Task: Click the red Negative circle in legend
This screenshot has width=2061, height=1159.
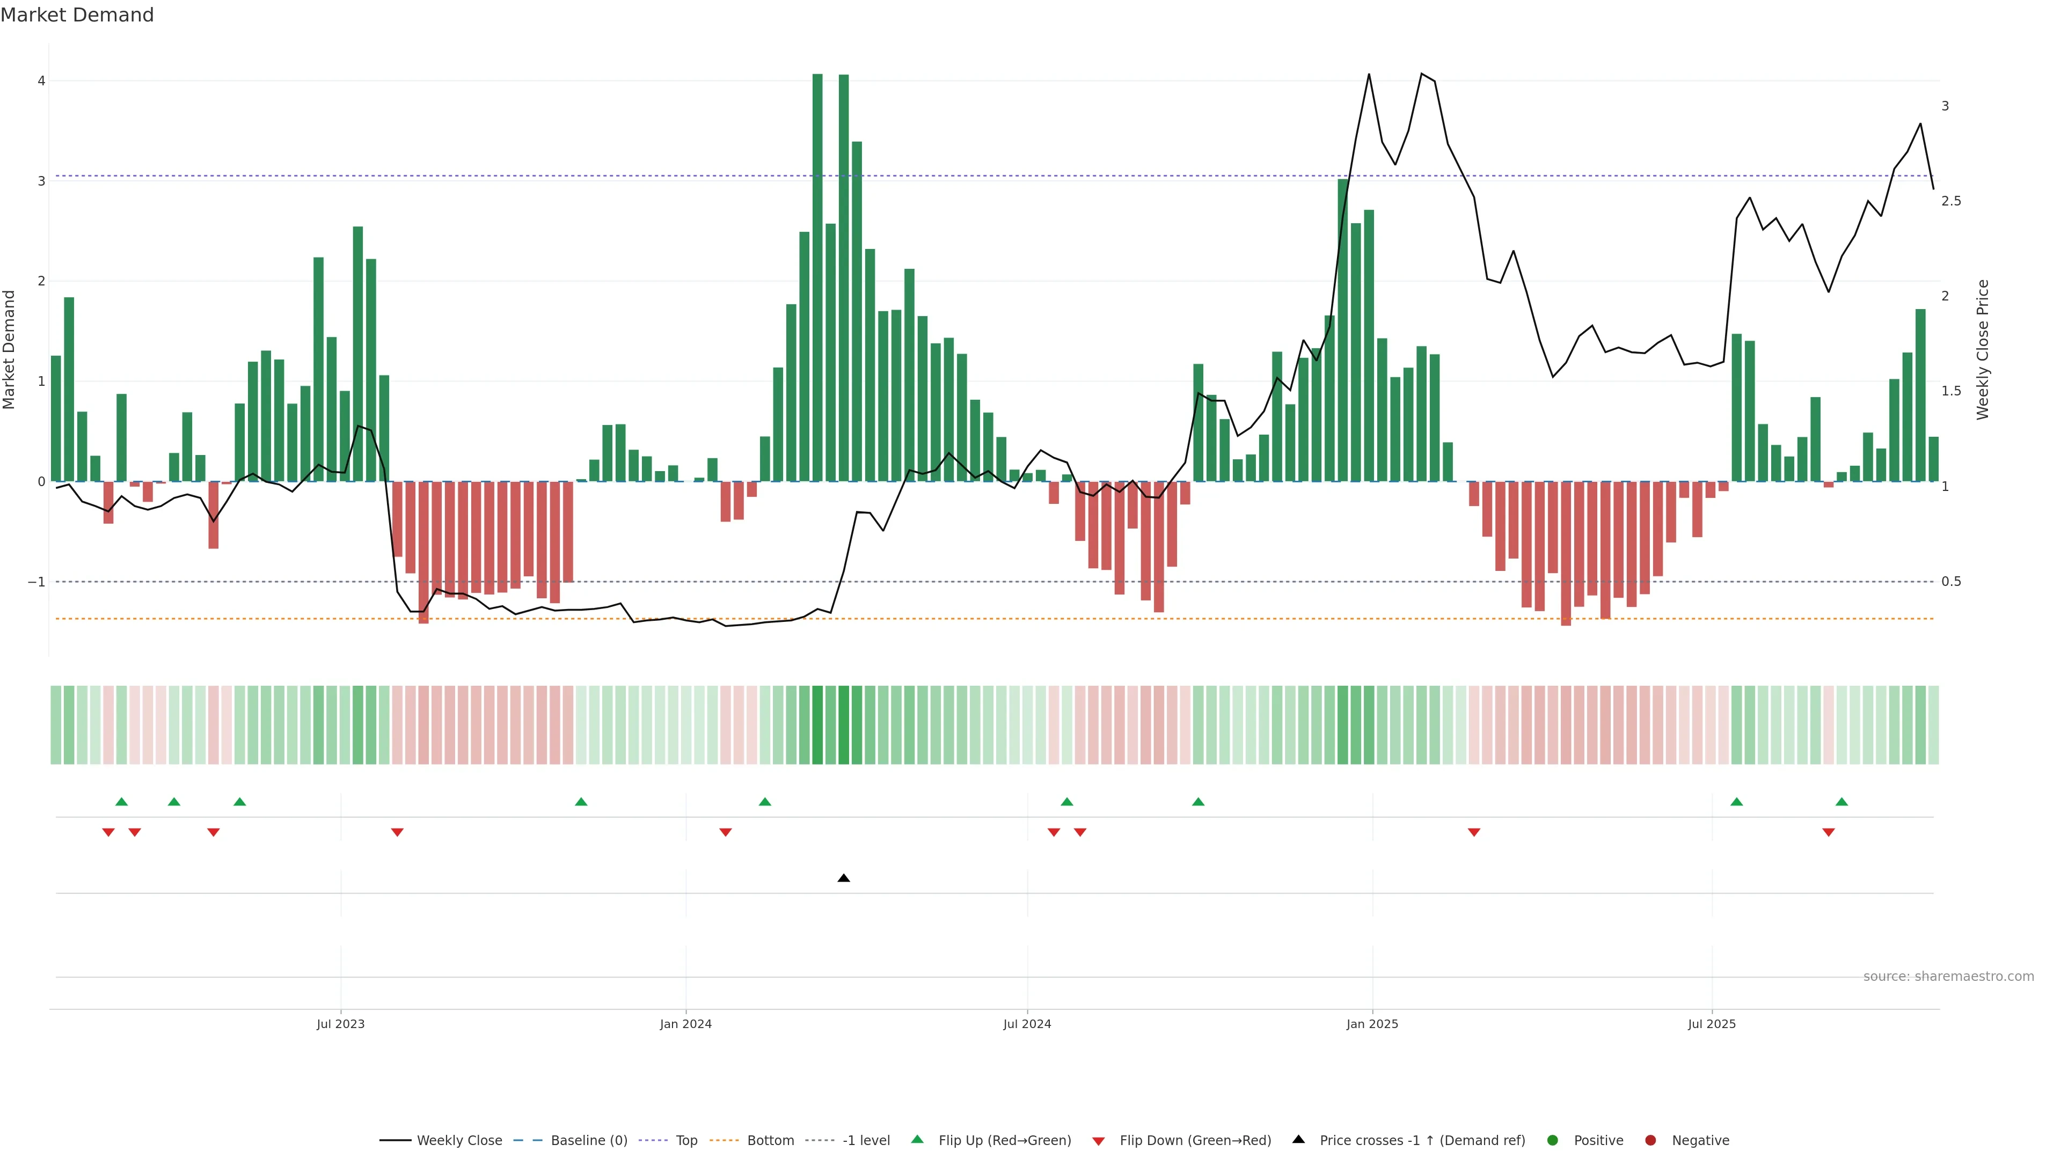Action: [x=1650, y=1141]
